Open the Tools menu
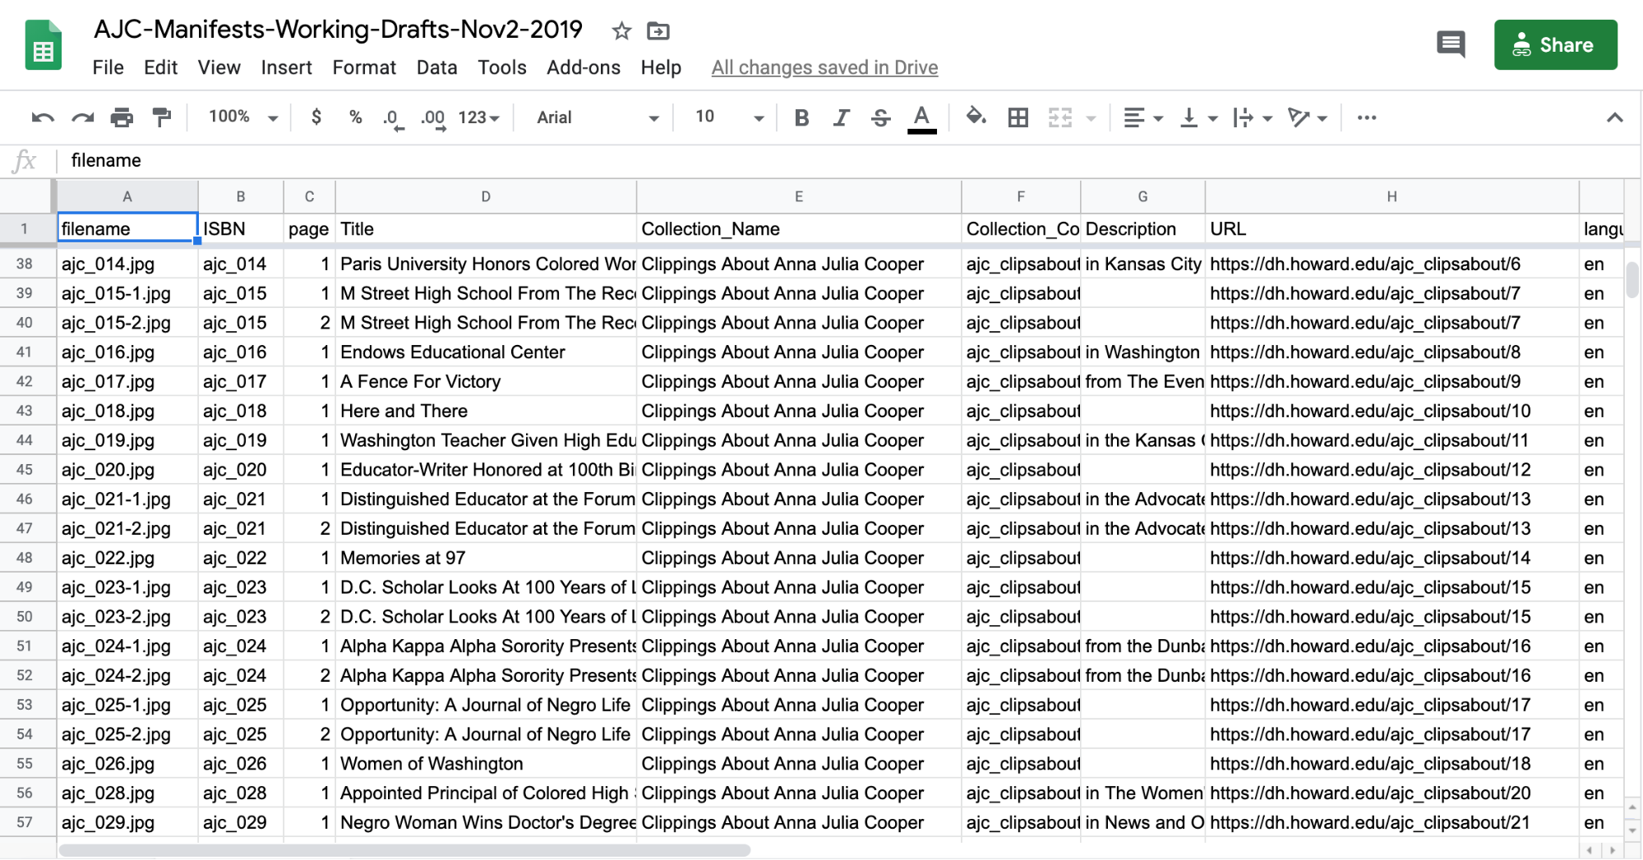1643x860 pixels. click(502, 67)
